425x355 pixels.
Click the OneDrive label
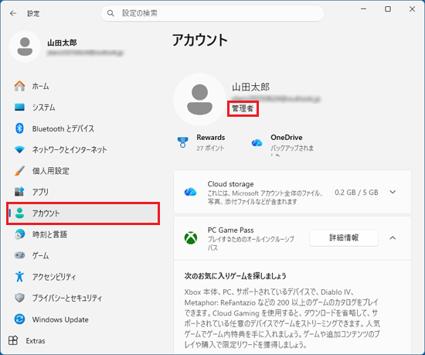(287, 137)
